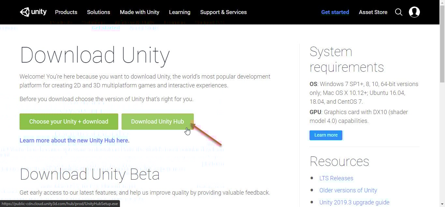
Task: Click the Resources heading
Action: point(339,161)
